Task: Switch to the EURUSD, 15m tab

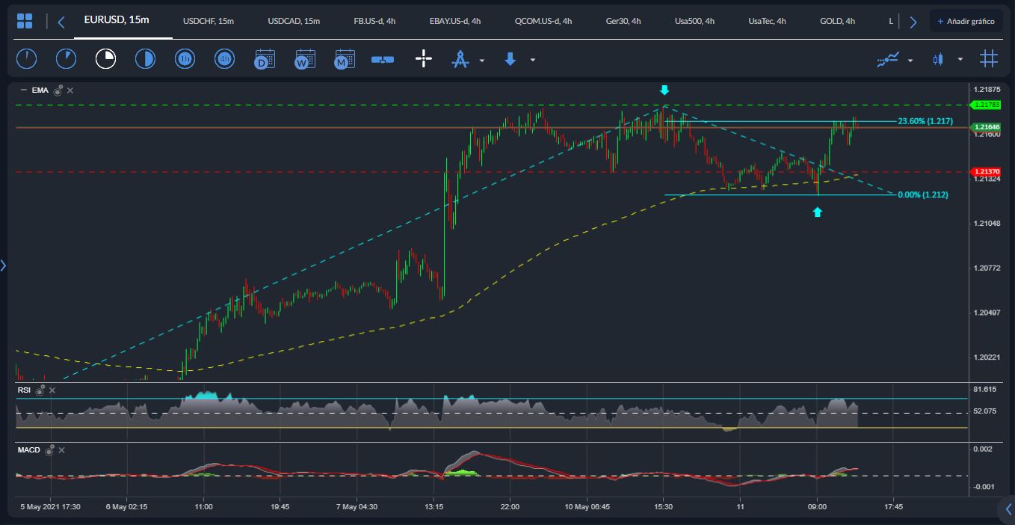Action: click(x=117, y=19)
